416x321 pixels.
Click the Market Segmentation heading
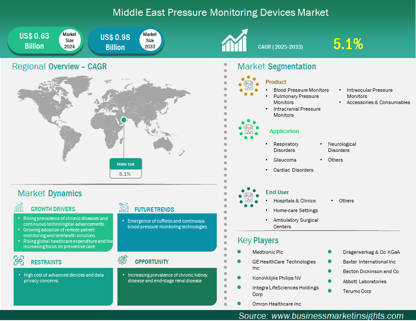pyautogui.click(x=277, y=66)
